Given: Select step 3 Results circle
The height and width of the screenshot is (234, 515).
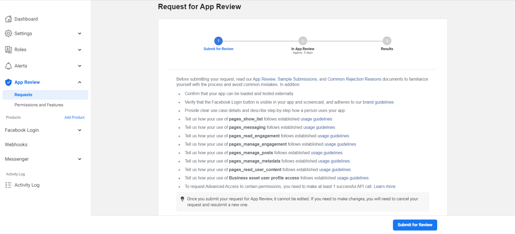Looking at the screenshot, I should (x=387, y=41).
